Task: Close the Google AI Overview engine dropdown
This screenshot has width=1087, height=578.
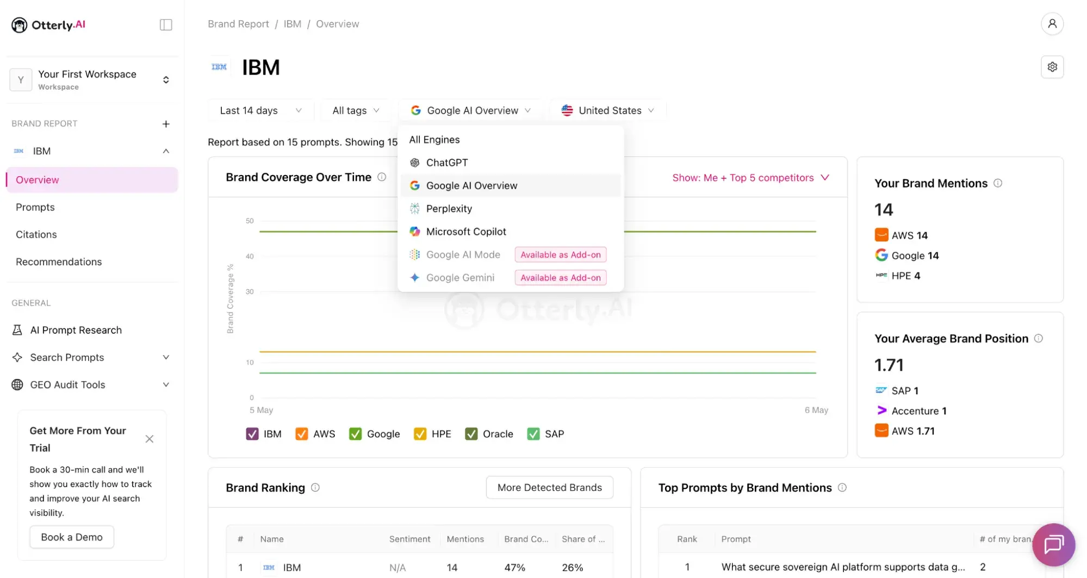Action: point(470,110)
